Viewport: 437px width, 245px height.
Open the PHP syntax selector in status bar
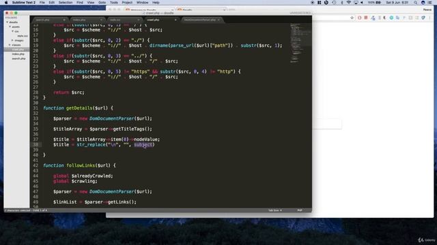click(300, 210)
